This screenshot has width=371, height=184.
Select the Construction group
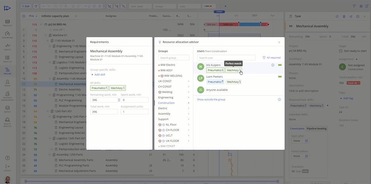(x=166, y=103)
